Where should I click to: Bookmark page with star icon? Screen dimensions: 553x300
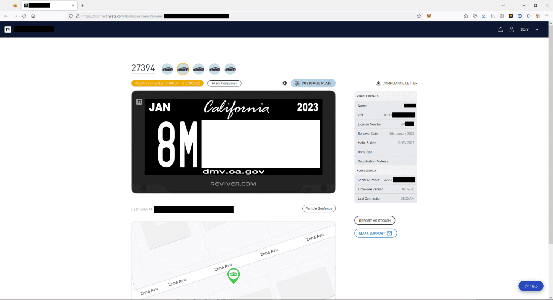[x=419, y=16]
